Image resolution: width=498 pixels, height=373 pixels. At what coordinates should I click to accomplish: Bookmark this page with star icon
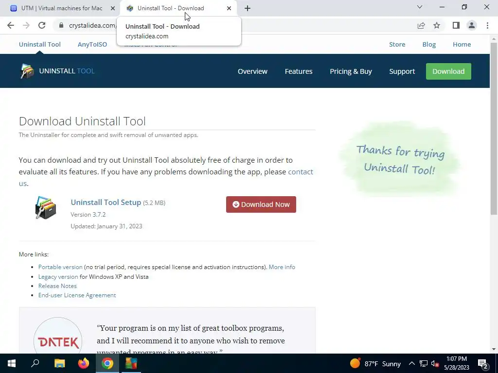tap(437, 25)
